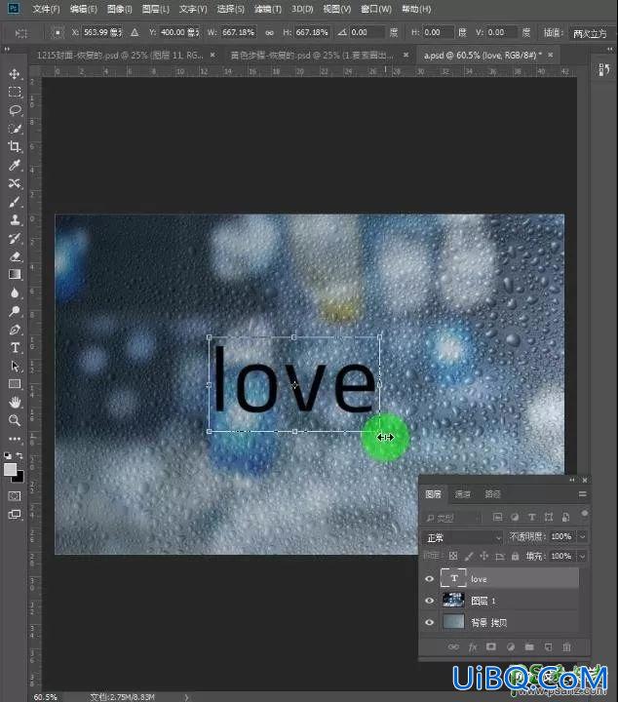This screenshot has height=702, width=618.
Task: Toggle visibility of love layer
Action: [430, 579]
